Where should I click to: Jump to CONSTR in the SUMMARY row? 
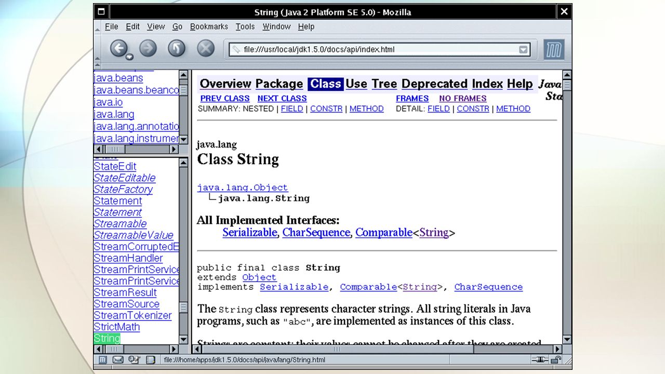click(326, 109)
